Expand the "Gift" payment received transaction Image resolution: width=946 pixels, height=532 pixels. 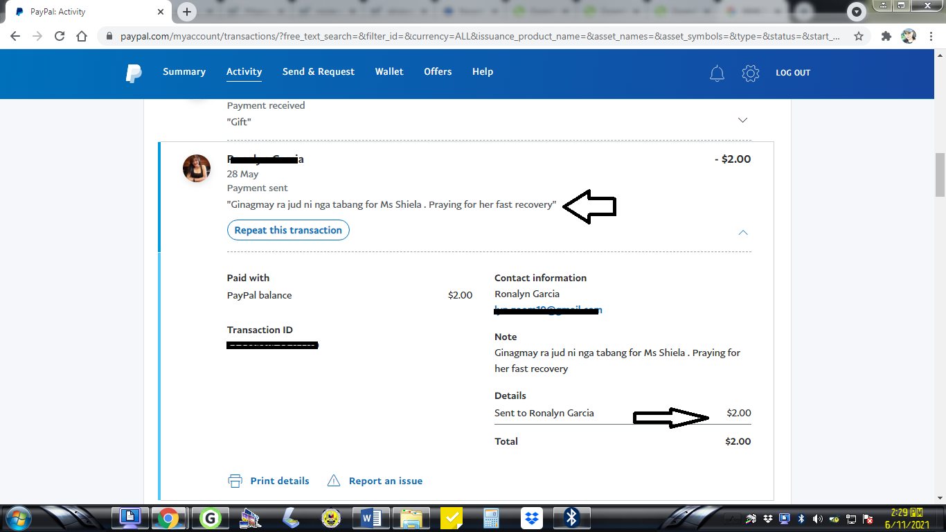(x=743, y=120)
